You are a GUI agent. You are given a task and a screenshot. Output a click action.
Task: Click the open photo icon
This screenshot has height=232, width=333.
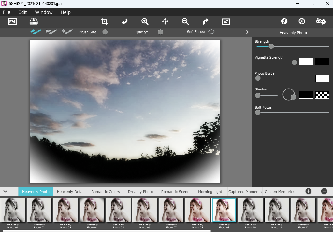12,21
